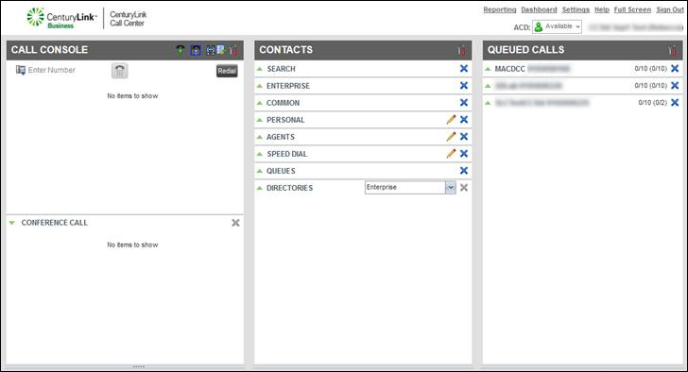This screenshot has width=688, height=372.
Task: Expand the queue with 0/10 (0/2) triangle
Action: (488, 103)
